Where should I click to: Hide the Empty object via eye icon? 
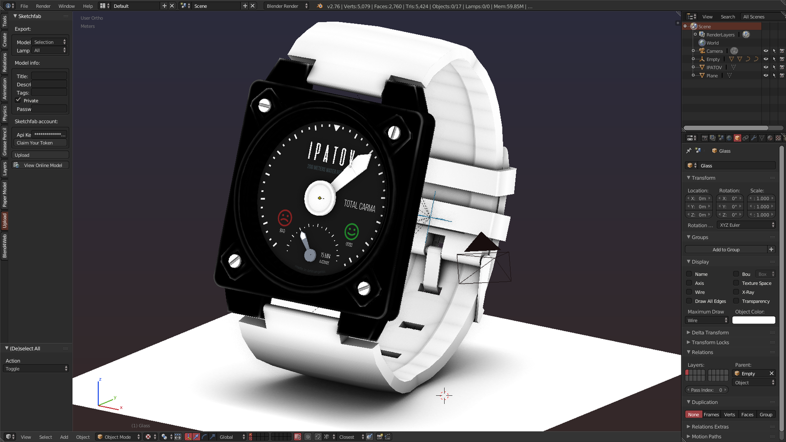click(x=765, y=59)
